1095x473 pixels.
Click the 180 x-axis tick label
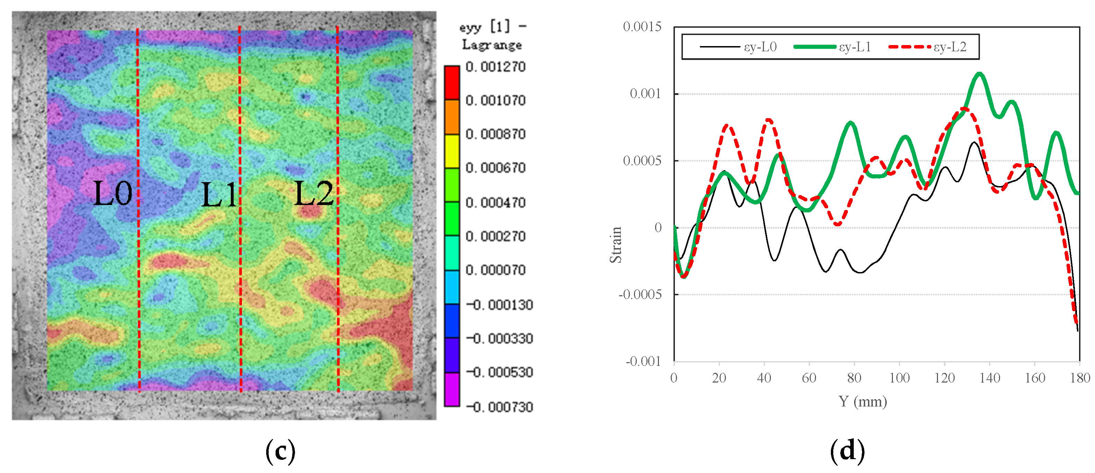(x=1080, y=378)
